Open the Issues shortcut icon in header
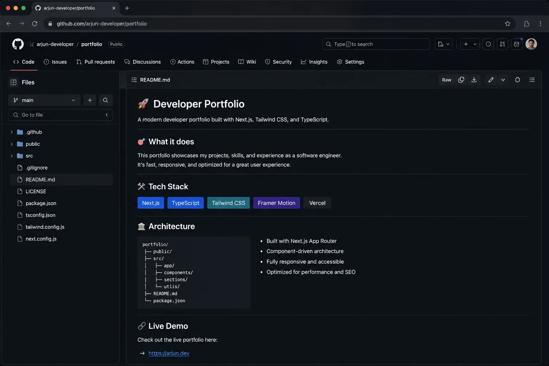The height and width of the screenshot is (366, 549). point(488,44)
